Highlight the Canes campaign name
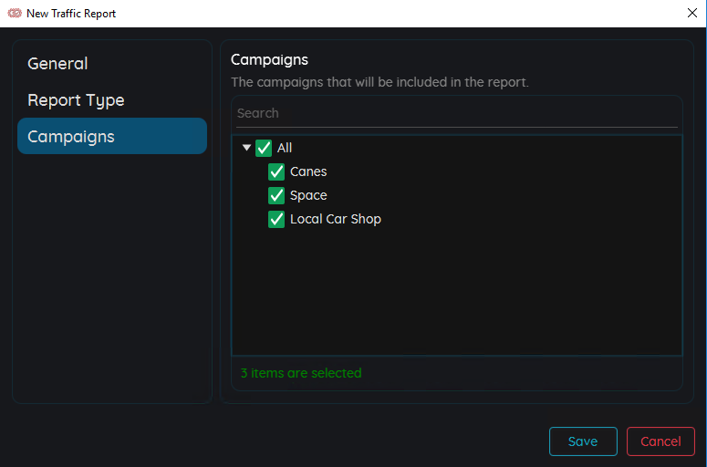Viewport: 707px width, 467px height. coord(308,171)
